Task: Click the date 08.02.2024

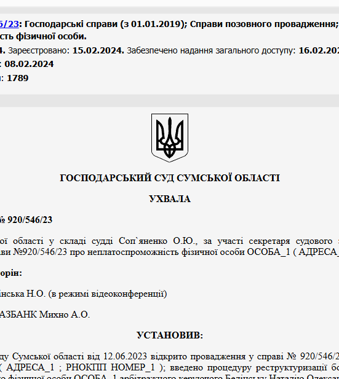Action: point(29,64)
